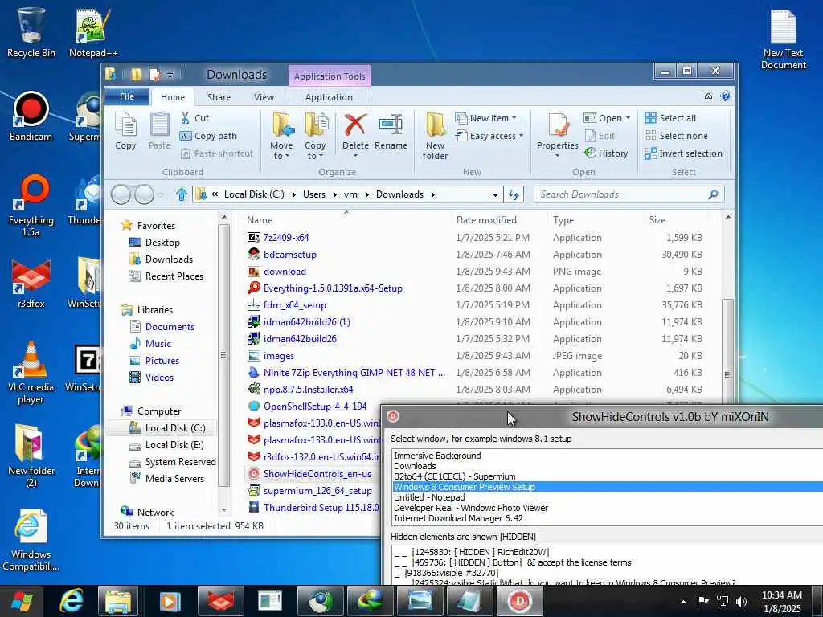Screen dimensions: 823x617
Task: Select the npp.8.7.5.Installer.x64 file
Action: (x=308, y=390)
